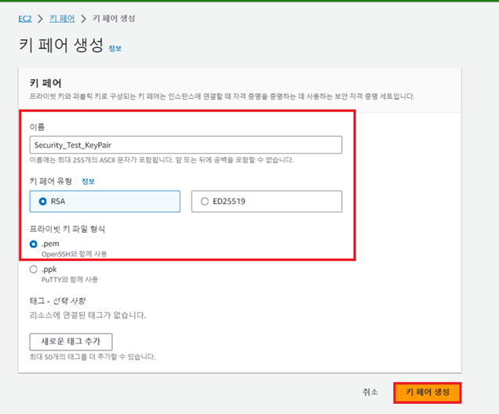This screenshot has height=414, width=499.
Task: Click 리소스에 연결된 태그가 없습니다 text
Action: (x=88, y=315)
